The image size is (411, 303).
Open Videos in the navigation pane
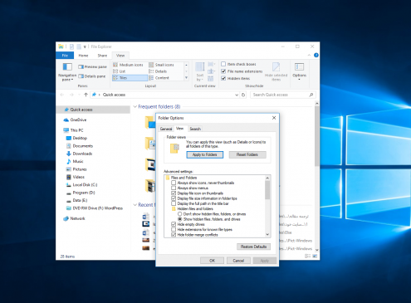(x=76, y=177)
